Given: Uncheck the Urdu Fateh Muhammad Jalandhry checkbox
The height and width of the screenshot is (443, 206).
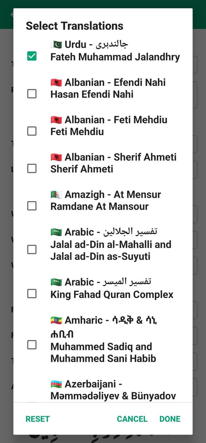Looking at the screenshot, I should click(x=32, y=56).
